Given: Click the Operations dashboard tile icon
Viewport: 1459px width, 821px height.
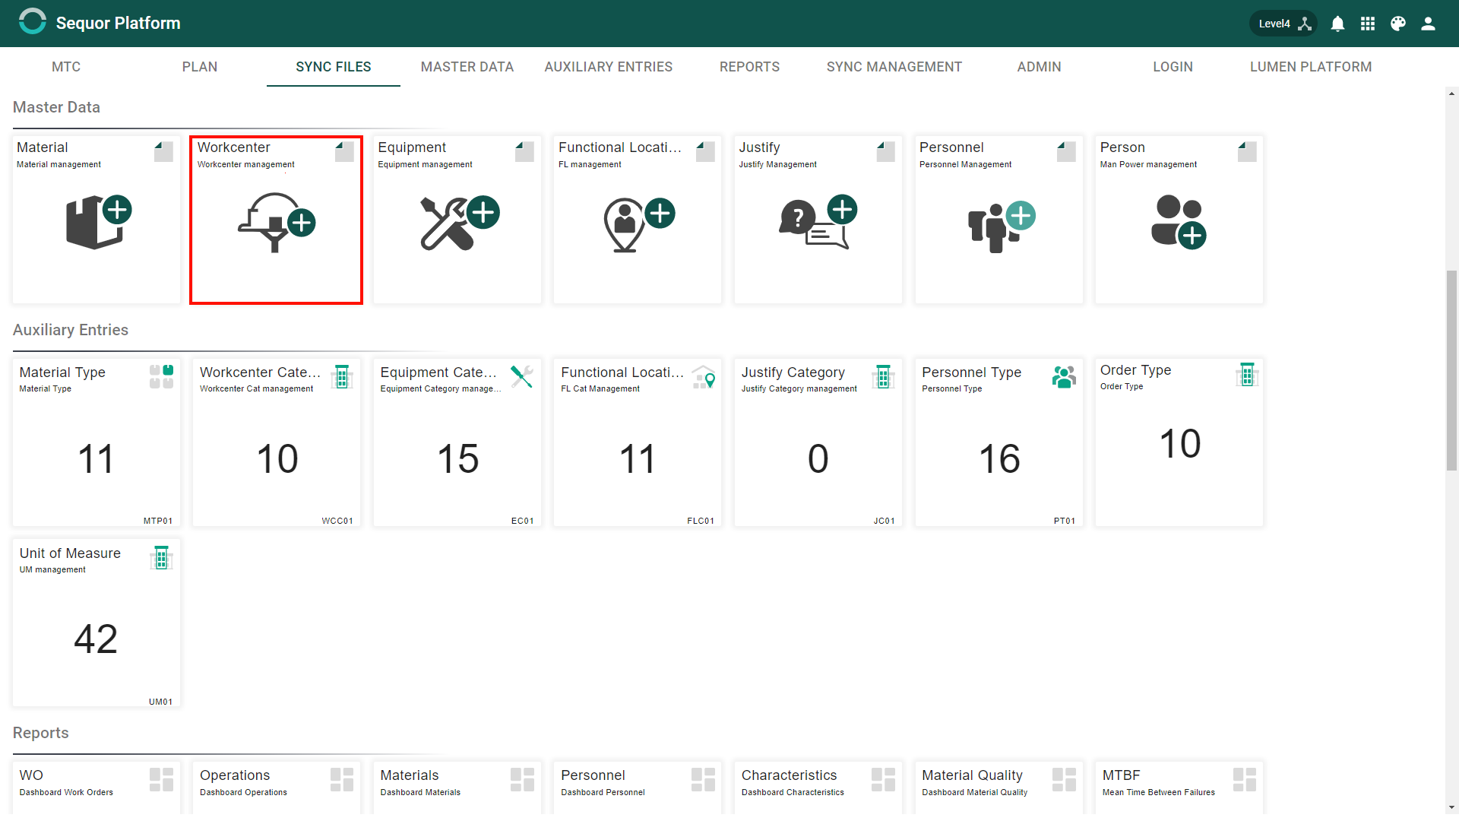Looking at the screenshot, I should (x=342, y=779).
